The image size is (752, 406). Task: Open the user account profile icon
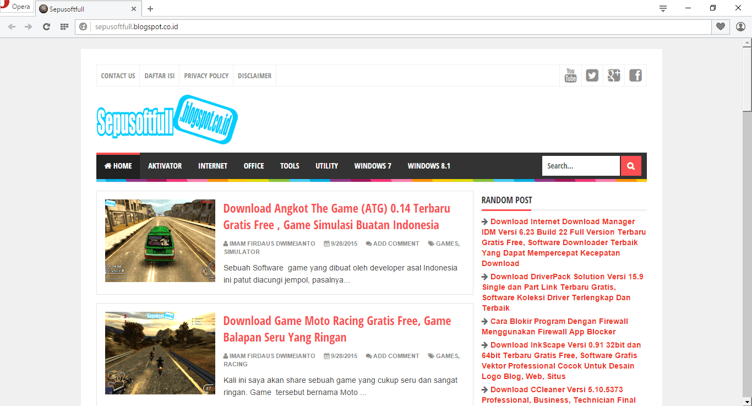(740, 26)
